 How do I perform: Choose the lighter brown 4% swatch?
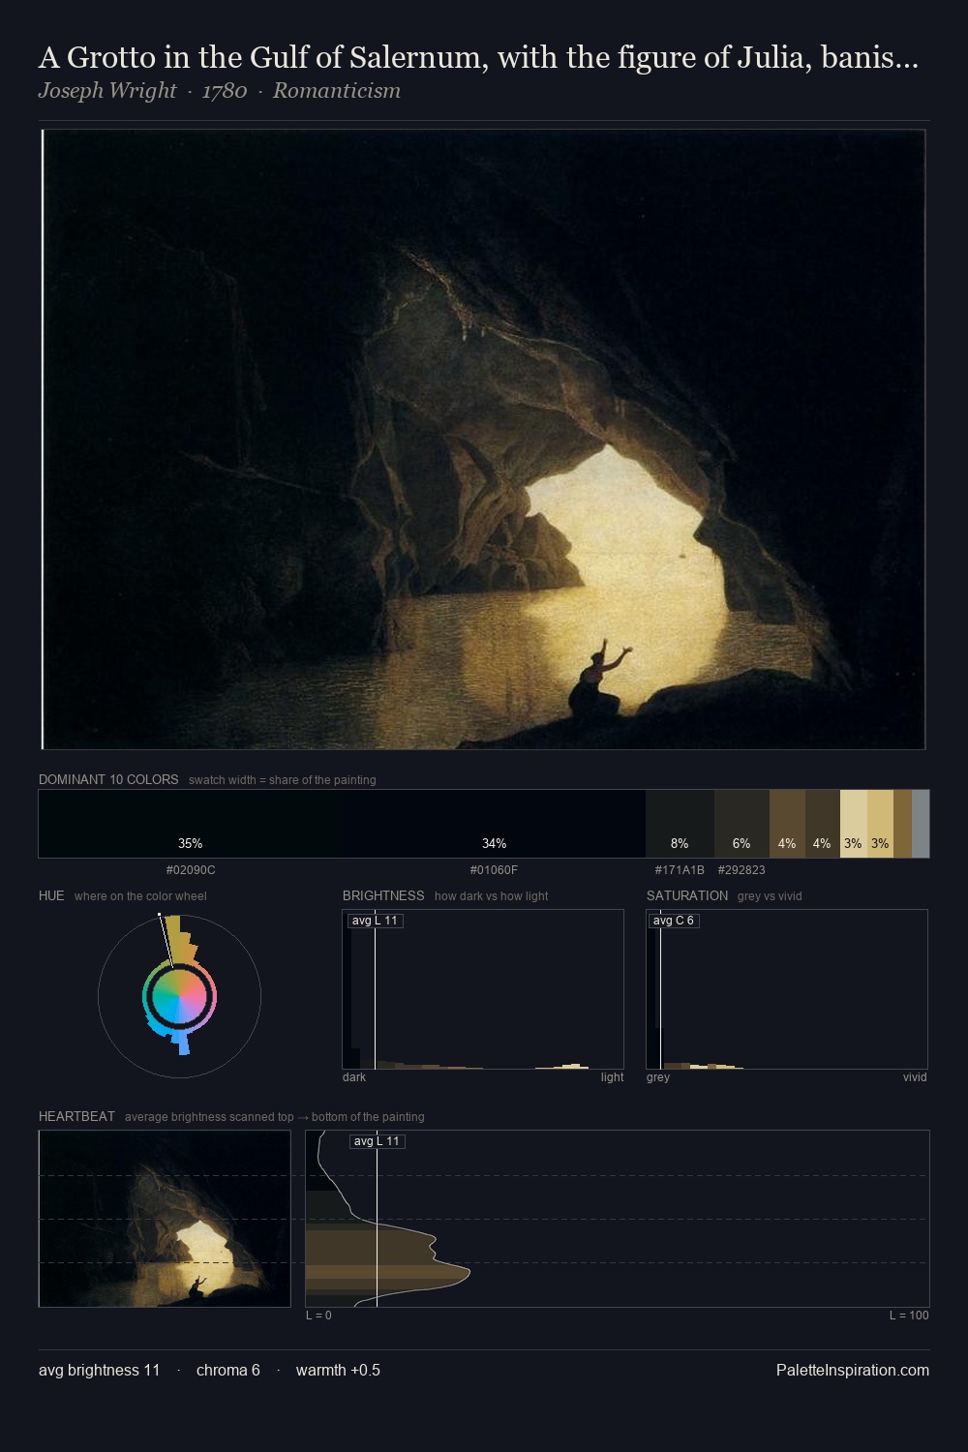point(787,824)
